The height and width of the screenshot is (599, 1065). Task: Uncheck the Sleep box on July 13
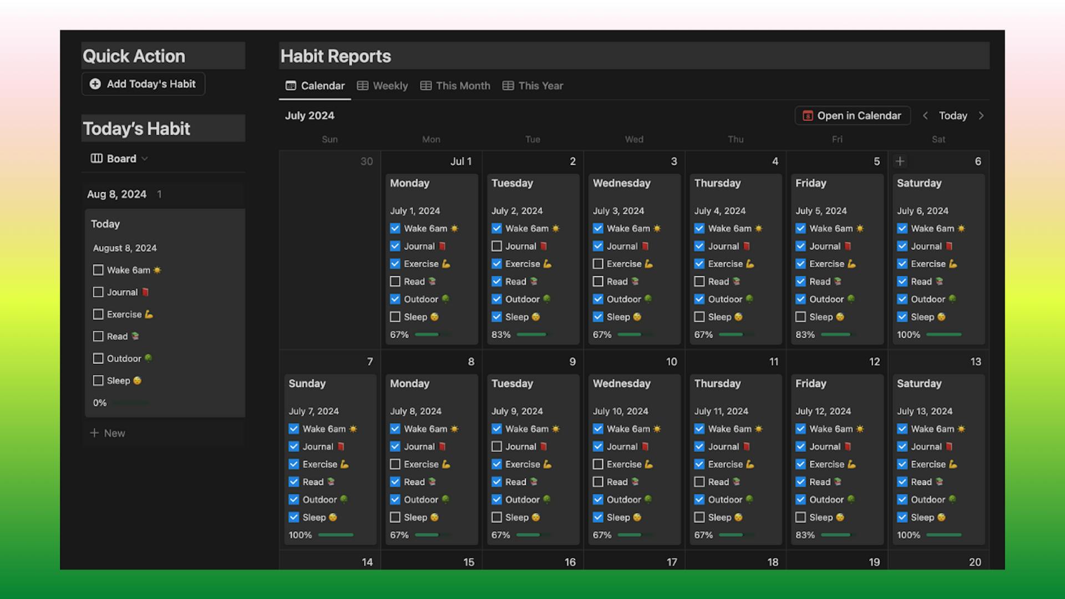coord(902,517)
